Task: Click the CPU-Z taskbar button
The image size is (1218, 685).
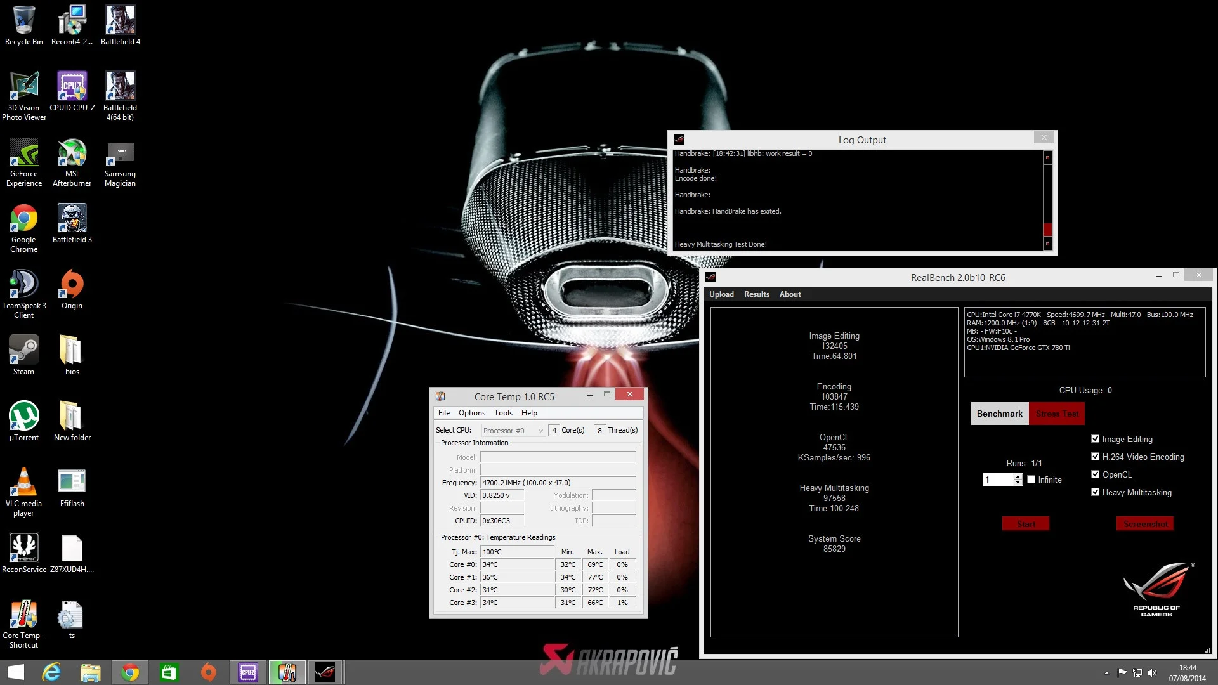Action: [x=248, y=672]
